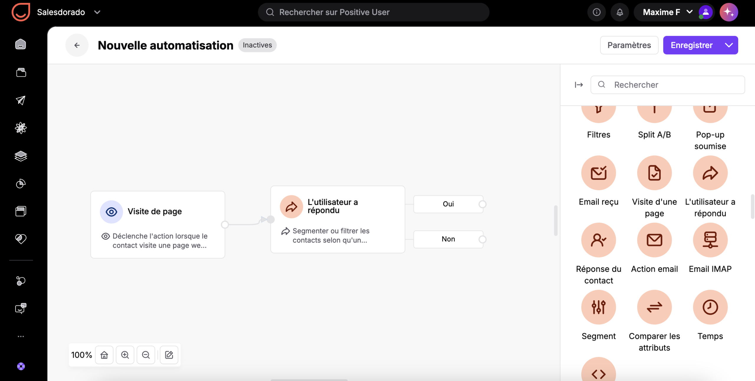Click the sparkle AI assistant icon
The width and height of the screenshot is (755, 381).
click(729, 12)
